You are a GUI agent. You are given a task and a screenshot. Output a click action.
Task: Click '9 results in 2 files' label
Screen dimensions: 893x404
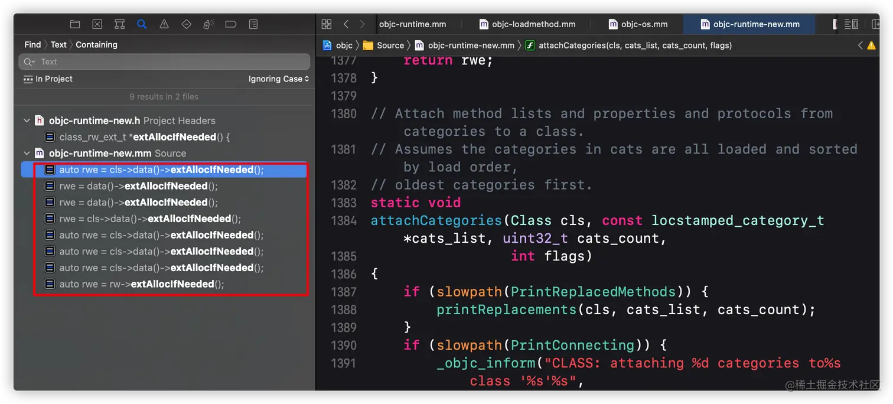pos(164,97)
